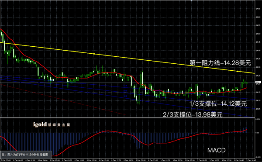Click the 2/3支撑位-13.98美元 label
Screen dimensions: 262x162
[193, 115]
